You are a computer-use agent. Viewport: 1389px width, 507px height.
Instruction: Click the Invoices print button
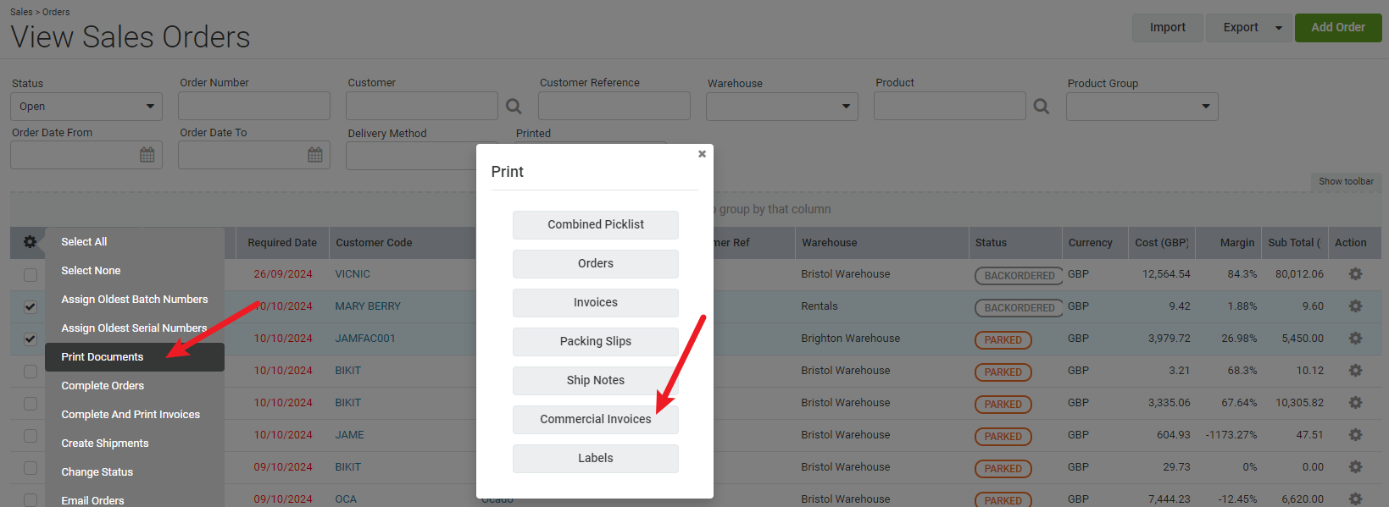596,303
